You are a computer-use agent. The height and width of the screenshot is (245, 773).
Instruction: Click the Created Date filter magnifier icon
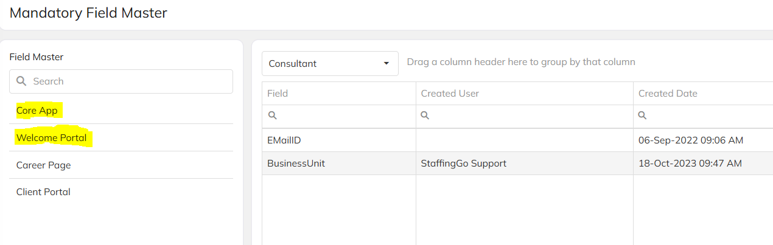642,116
